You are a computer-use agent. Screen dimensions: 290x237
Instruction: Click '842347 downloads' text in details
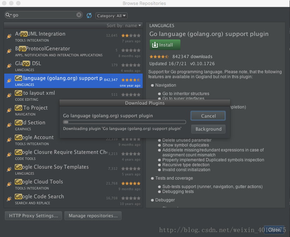pos(192,57)
